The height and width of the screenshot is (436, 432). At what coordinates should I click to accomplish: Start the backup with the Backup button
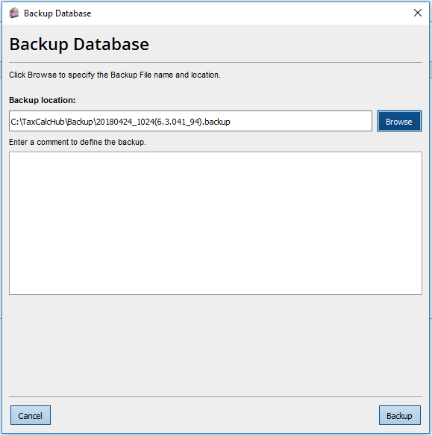(399, 415)
